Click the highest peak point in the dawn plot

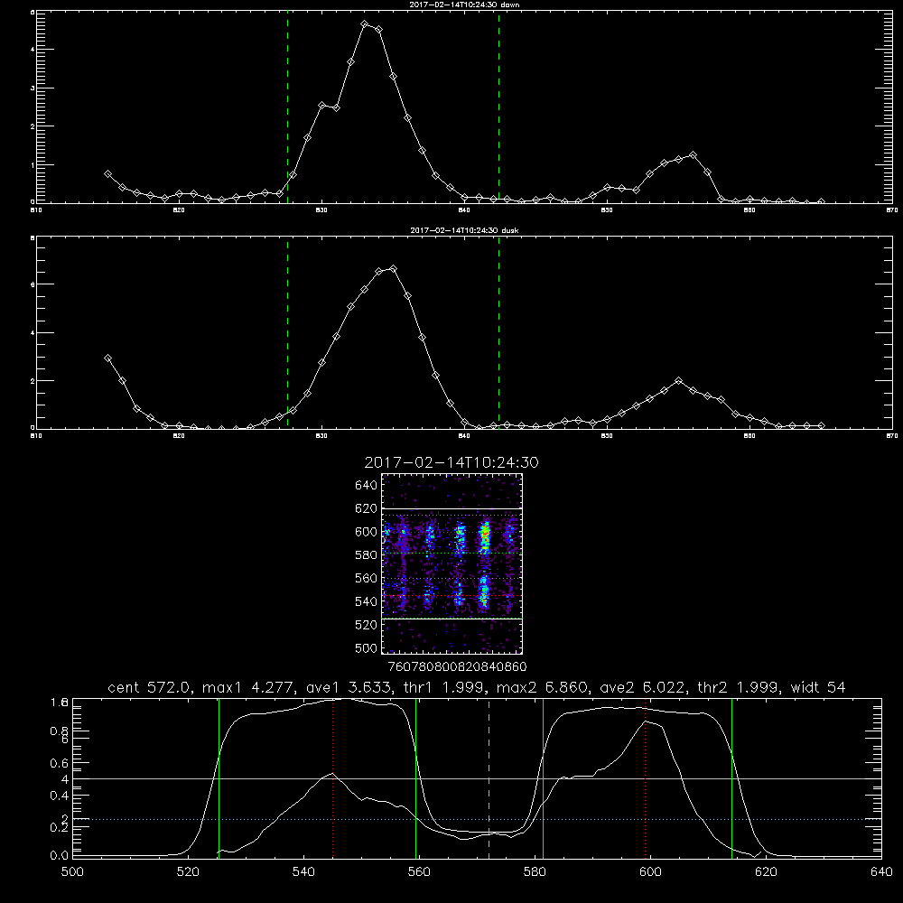tap(365, 24)
